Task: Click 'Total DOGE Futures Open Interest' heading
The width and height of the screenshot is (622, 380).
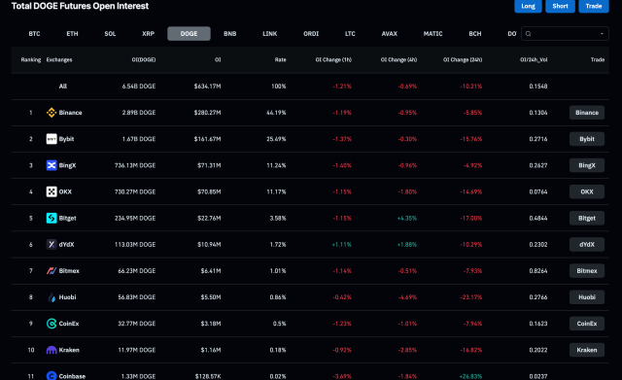Action: (80, 6)
